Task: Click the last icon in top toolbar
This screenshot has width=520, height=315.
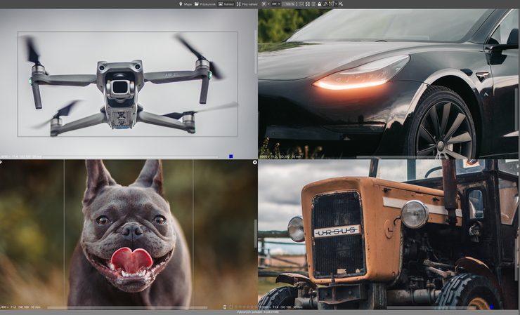Action: coord(341,4)
